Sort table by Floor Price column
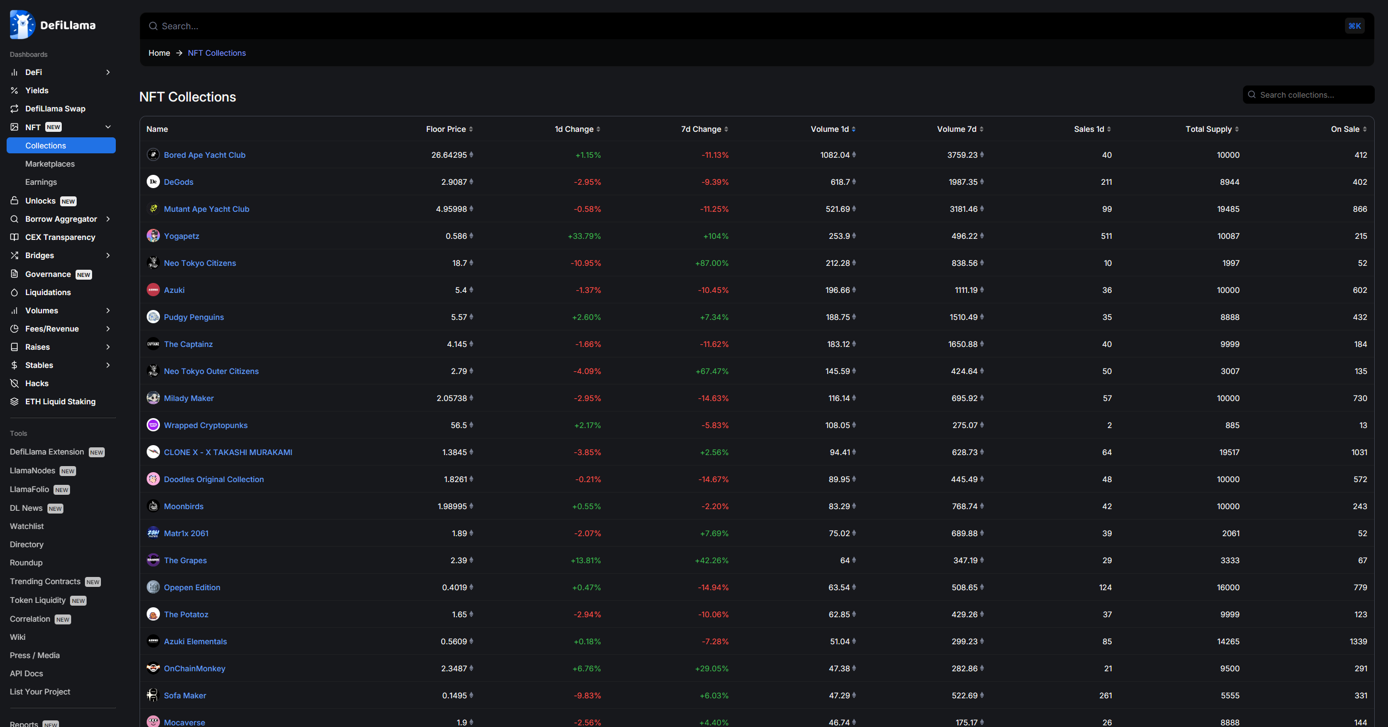1388x727 pixels. [449, 129]
